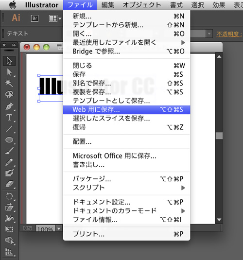Screen dimensions: 243x260
Task: Open the 編集 menu
Action: click(x=108, y=5)
